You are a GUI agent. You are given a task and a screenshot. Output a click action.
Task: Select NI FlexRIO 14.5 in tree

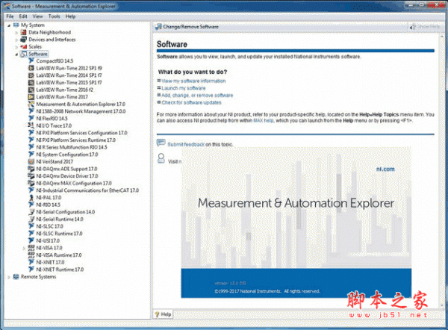[52, 118]
